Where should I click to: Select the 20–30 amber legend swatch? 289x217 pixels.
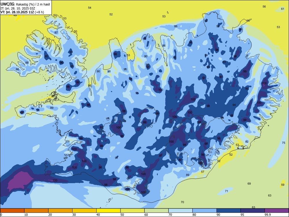click(60, 211)
